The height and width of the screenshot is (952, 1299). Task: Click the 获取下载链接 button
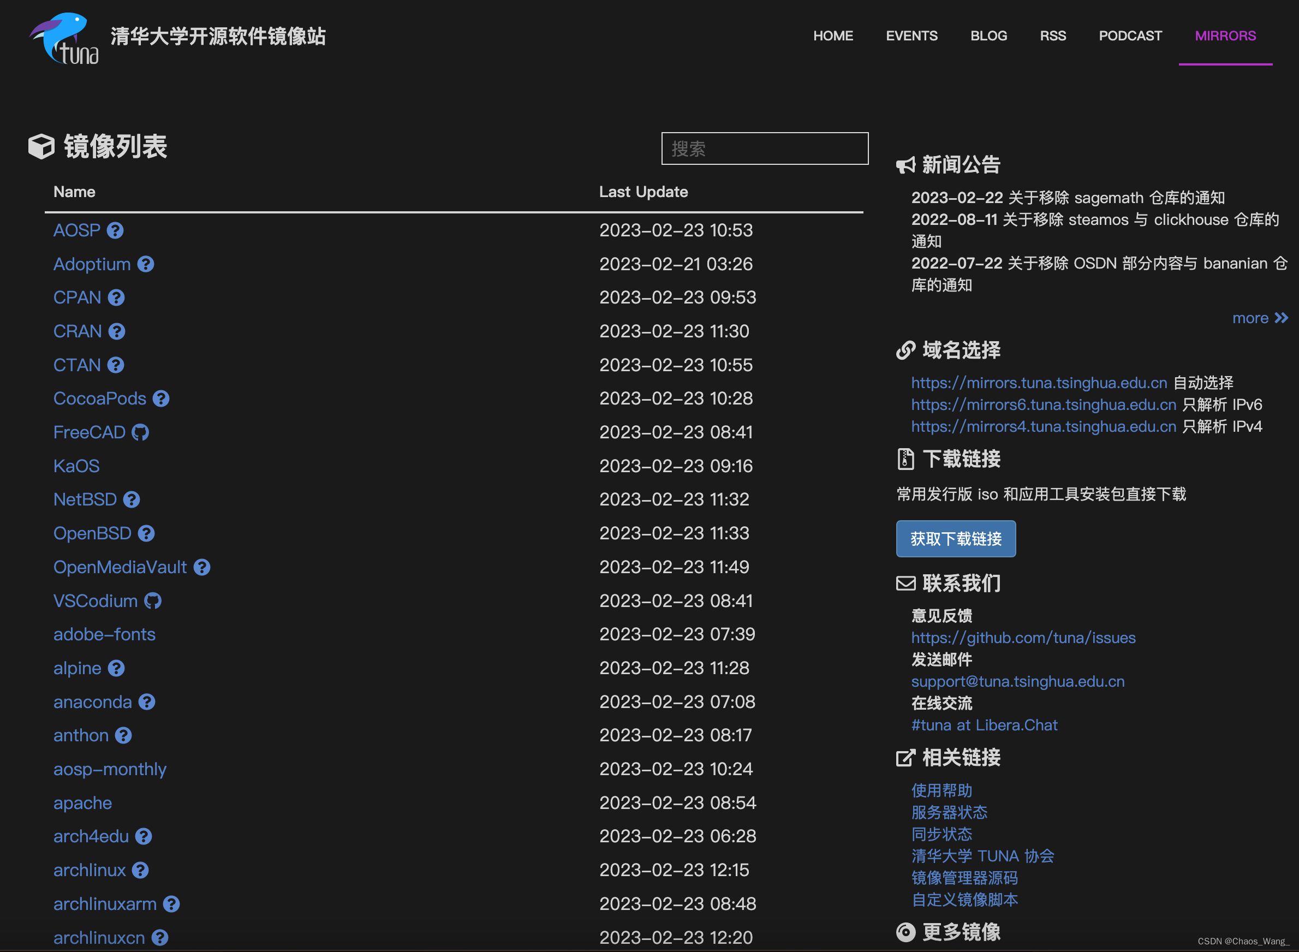pyautogui.click(x=955, y=538)
